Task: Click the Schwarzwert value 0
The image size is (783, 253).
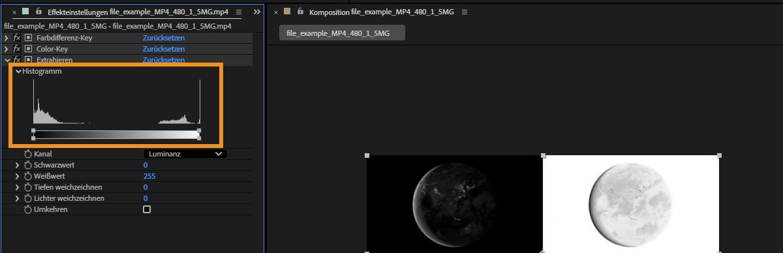Action: click(x=146, y=166)
